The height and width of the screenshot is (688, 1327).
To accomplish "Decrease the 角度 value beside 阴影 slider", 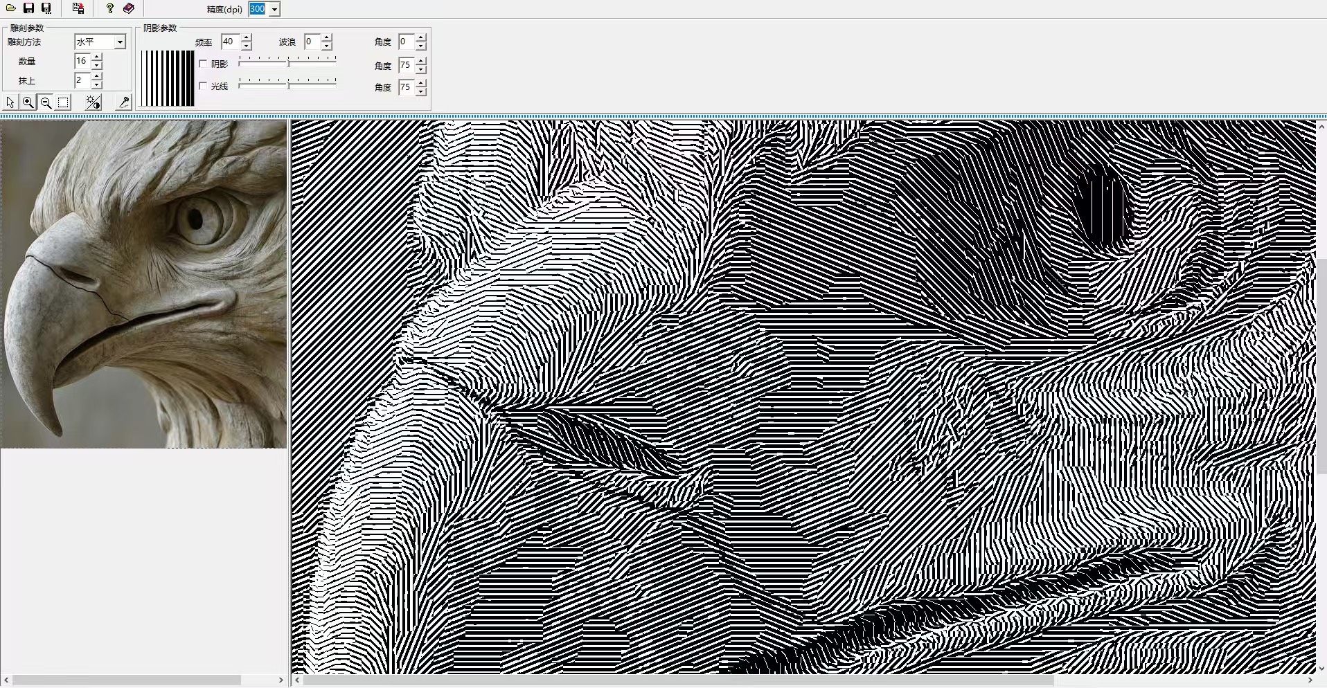I will (421, 69).
